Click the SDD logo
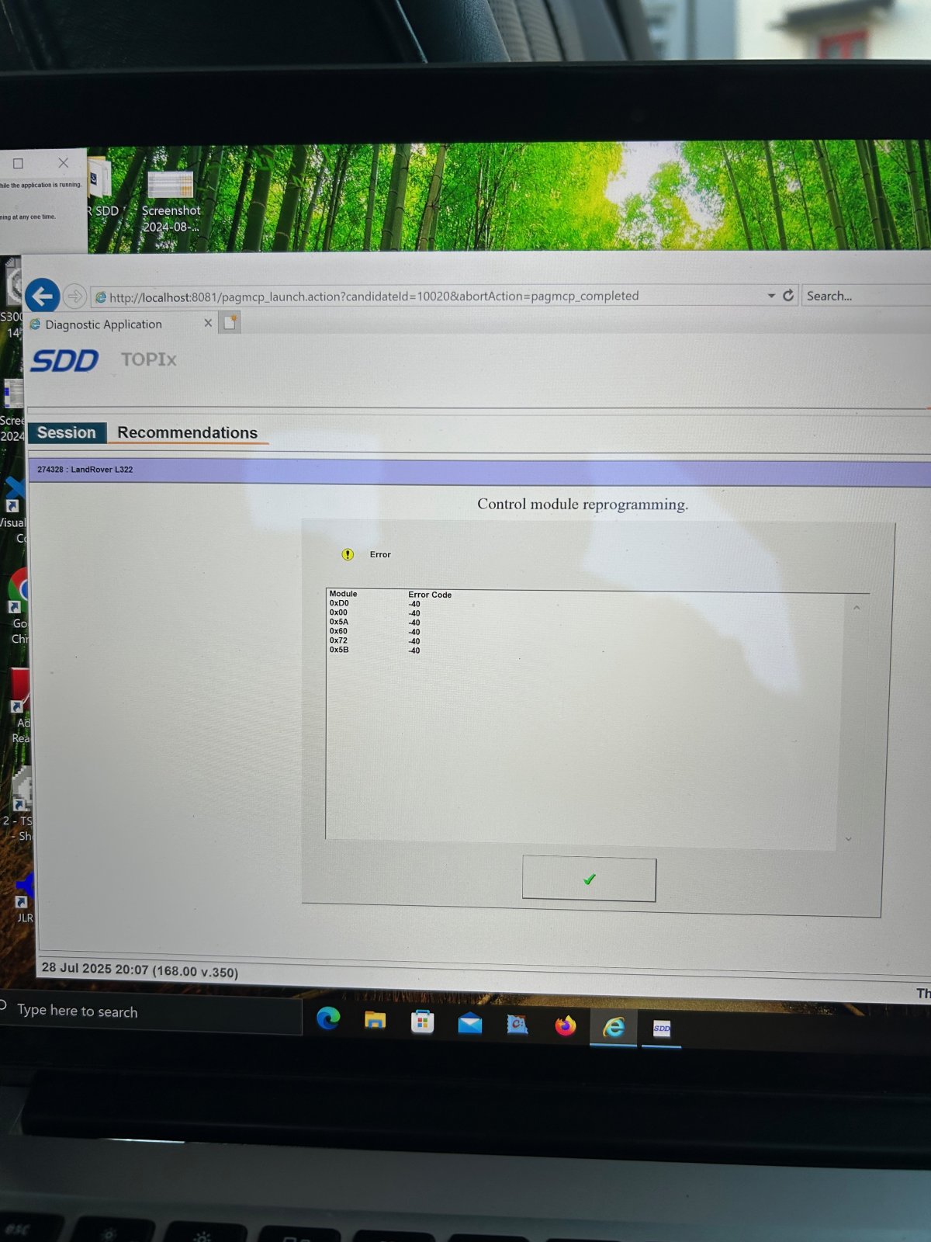The image size is (931, 1242). click(x=65, y=360)
